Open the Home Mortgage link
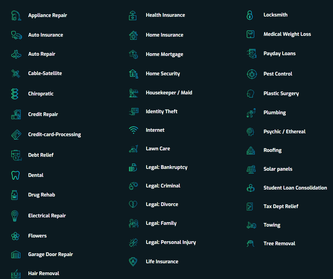This screenshot has width=333, height=279. [x=164, y=54]
